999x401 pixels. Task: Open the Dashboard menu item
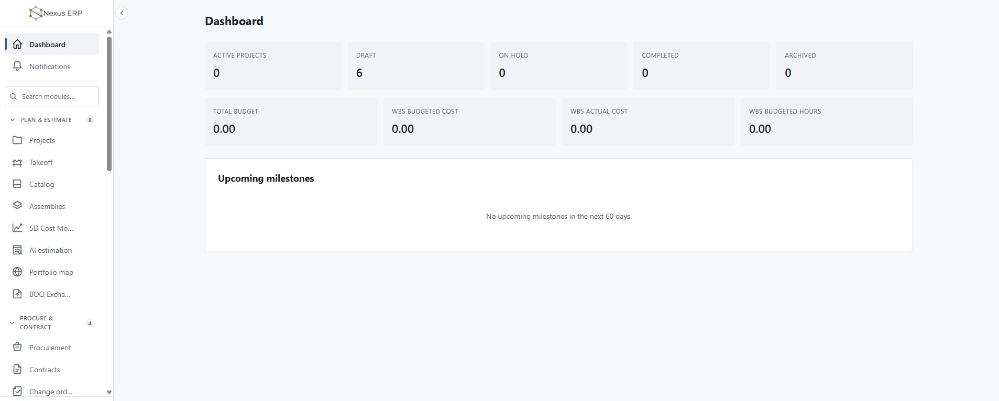tap(52, 44)
